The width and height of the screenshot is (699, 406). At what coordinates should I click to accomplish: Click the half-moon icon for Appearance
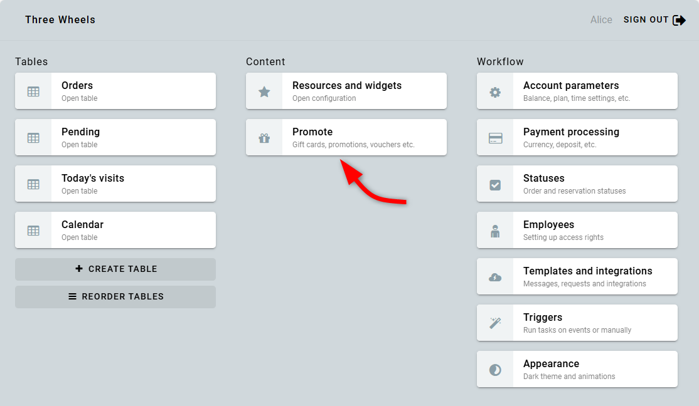[x=495, y=370]
